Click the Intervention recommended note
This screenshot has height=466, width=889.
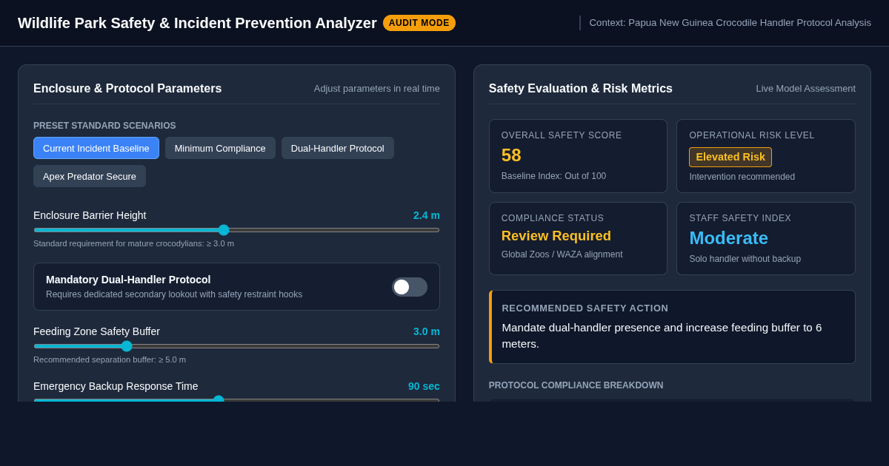point(742,177)
